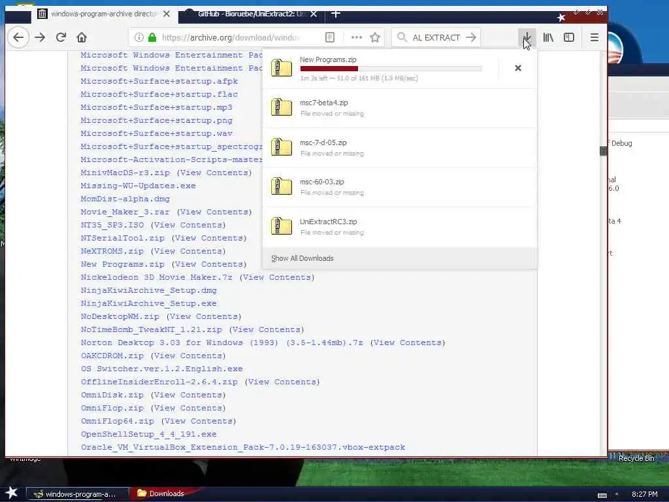669x502 pixels.
Task: Show site information icon in address bar
Action: (139, 37)
